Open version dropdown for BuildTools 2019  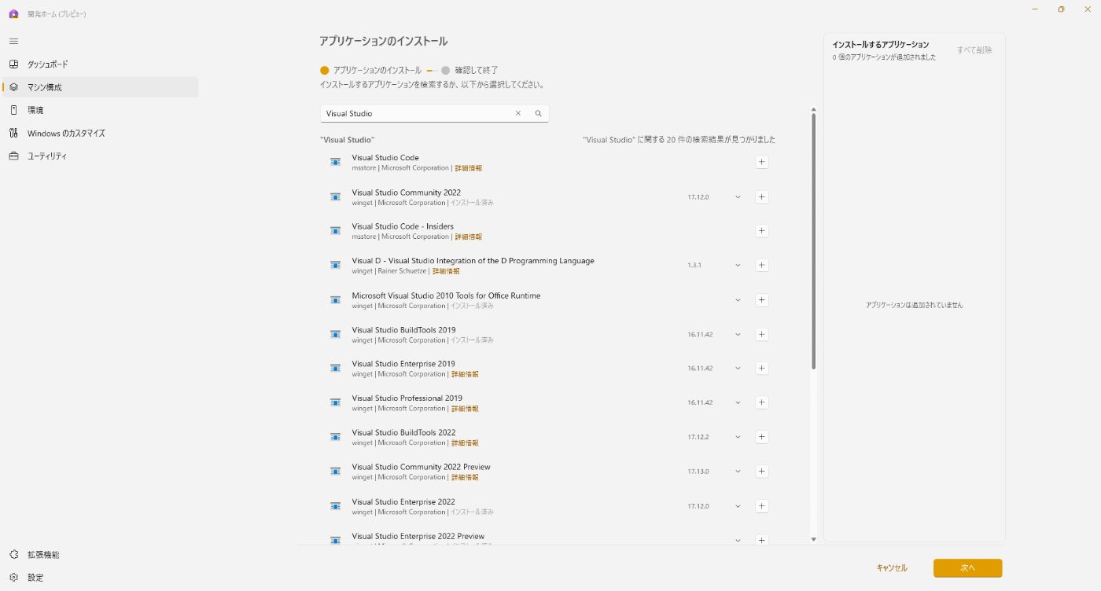tap(738, 334)
